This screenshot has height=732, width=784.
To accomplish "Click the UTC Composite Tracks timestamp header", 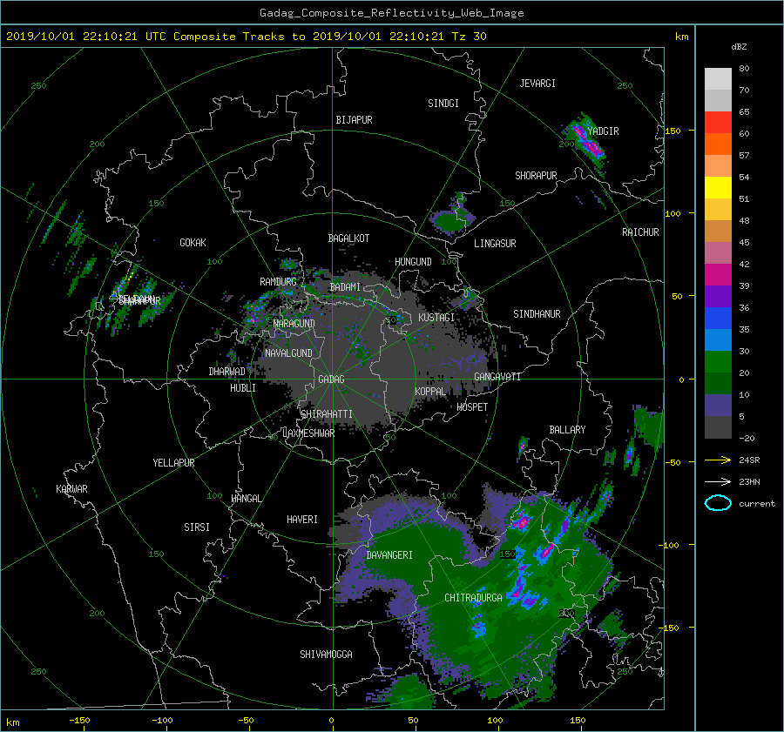I will coord(246,37).
